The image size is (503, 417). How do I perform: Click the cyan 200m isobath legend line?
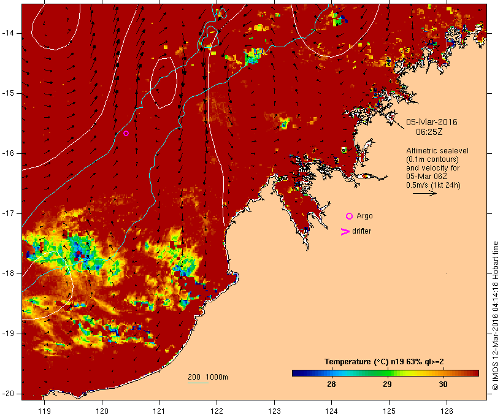[198, 383]
